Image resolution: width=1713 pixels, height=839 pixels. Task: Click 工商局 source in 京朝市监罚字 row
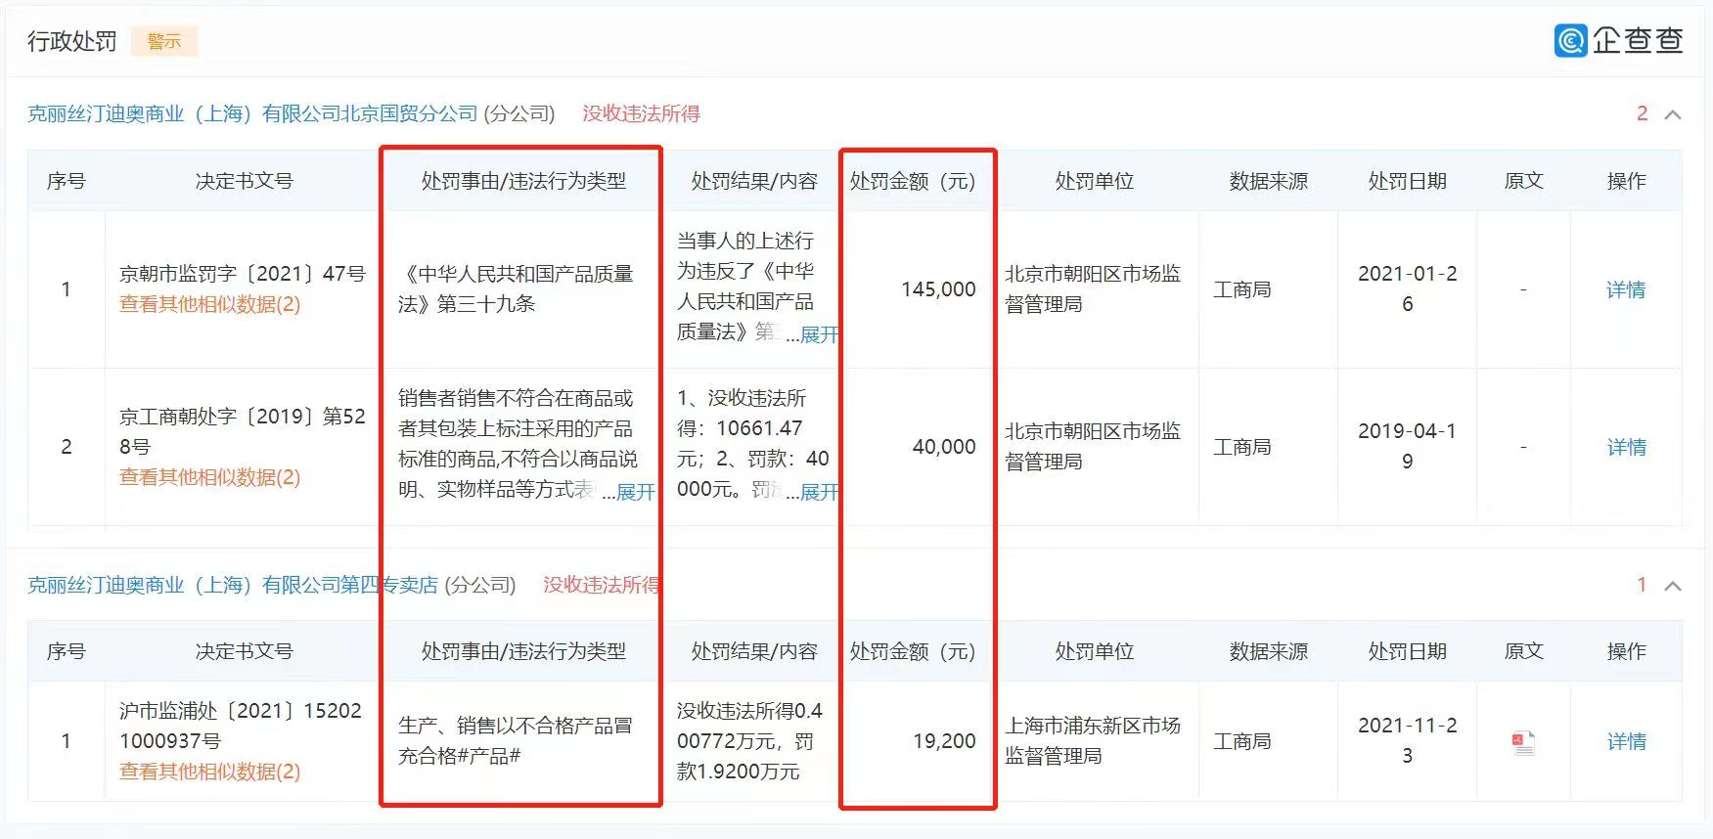coord(1242,289)
